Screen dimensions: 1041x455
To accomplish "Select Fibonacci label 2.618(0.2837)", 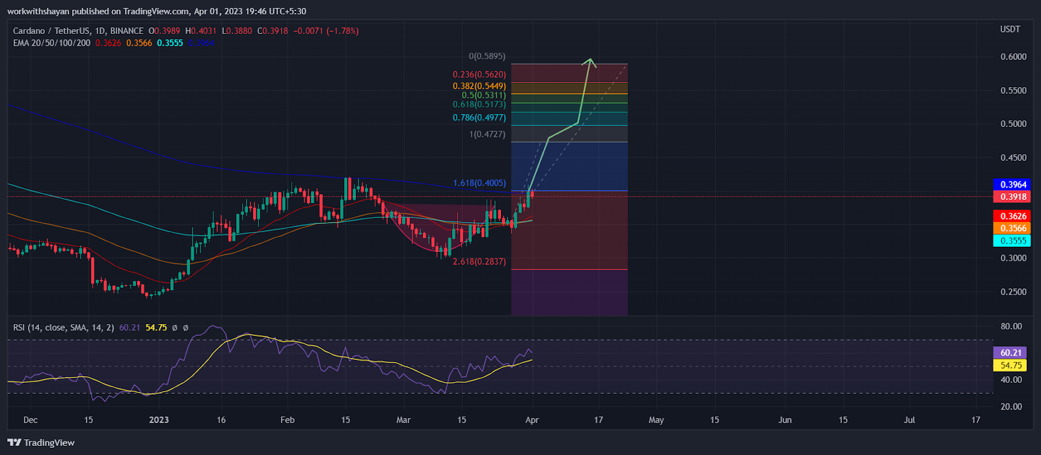I will [479, 262].
